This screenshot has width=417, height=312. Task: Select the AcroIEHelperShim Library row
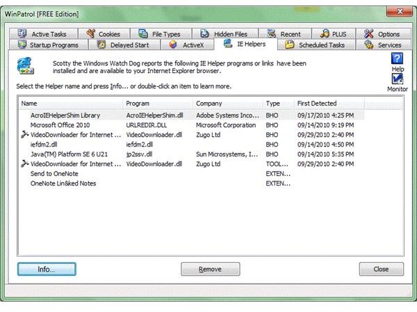[x=192, y=115]
